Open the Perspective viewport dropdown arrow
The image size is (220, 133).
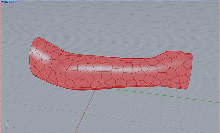pos(16,2)
